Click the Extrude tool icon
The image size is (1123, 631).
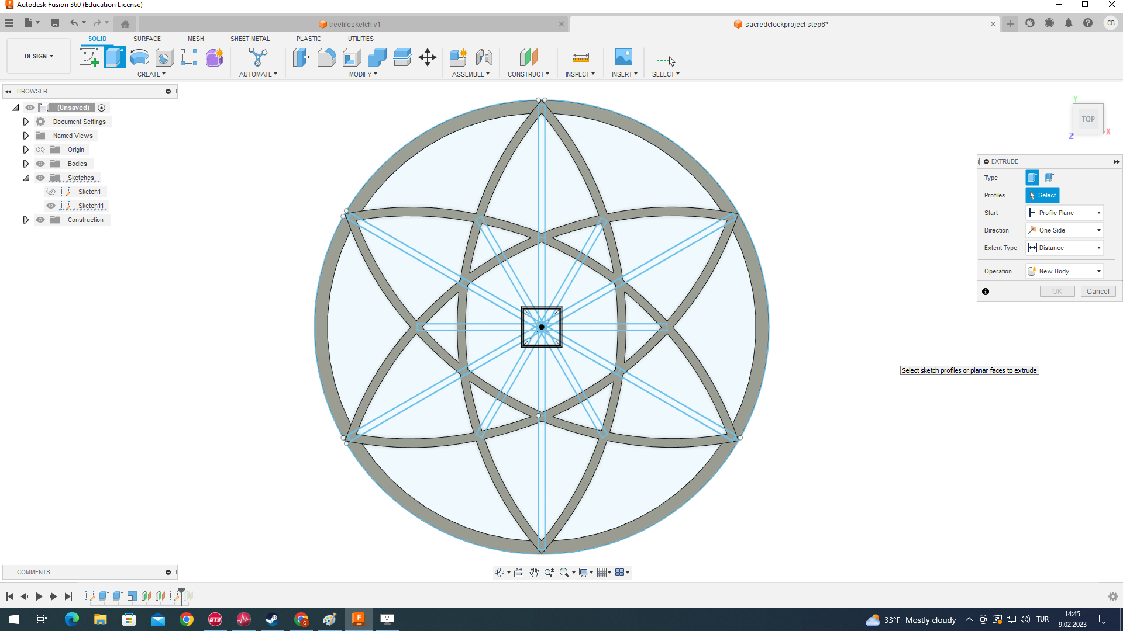(x=115, y=57)
